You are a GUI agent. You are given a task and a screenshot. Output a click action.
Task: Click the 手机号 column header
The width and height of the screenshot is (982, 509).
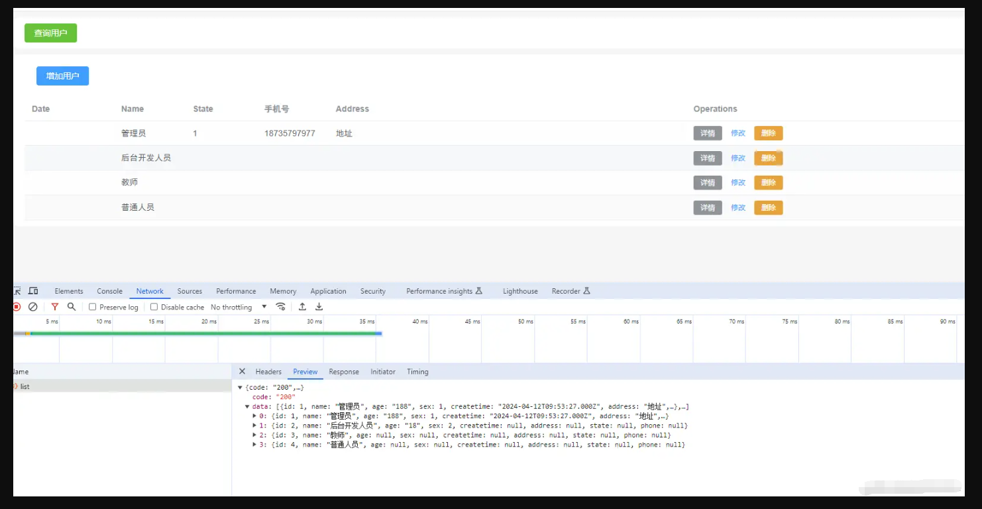point(276,109)
